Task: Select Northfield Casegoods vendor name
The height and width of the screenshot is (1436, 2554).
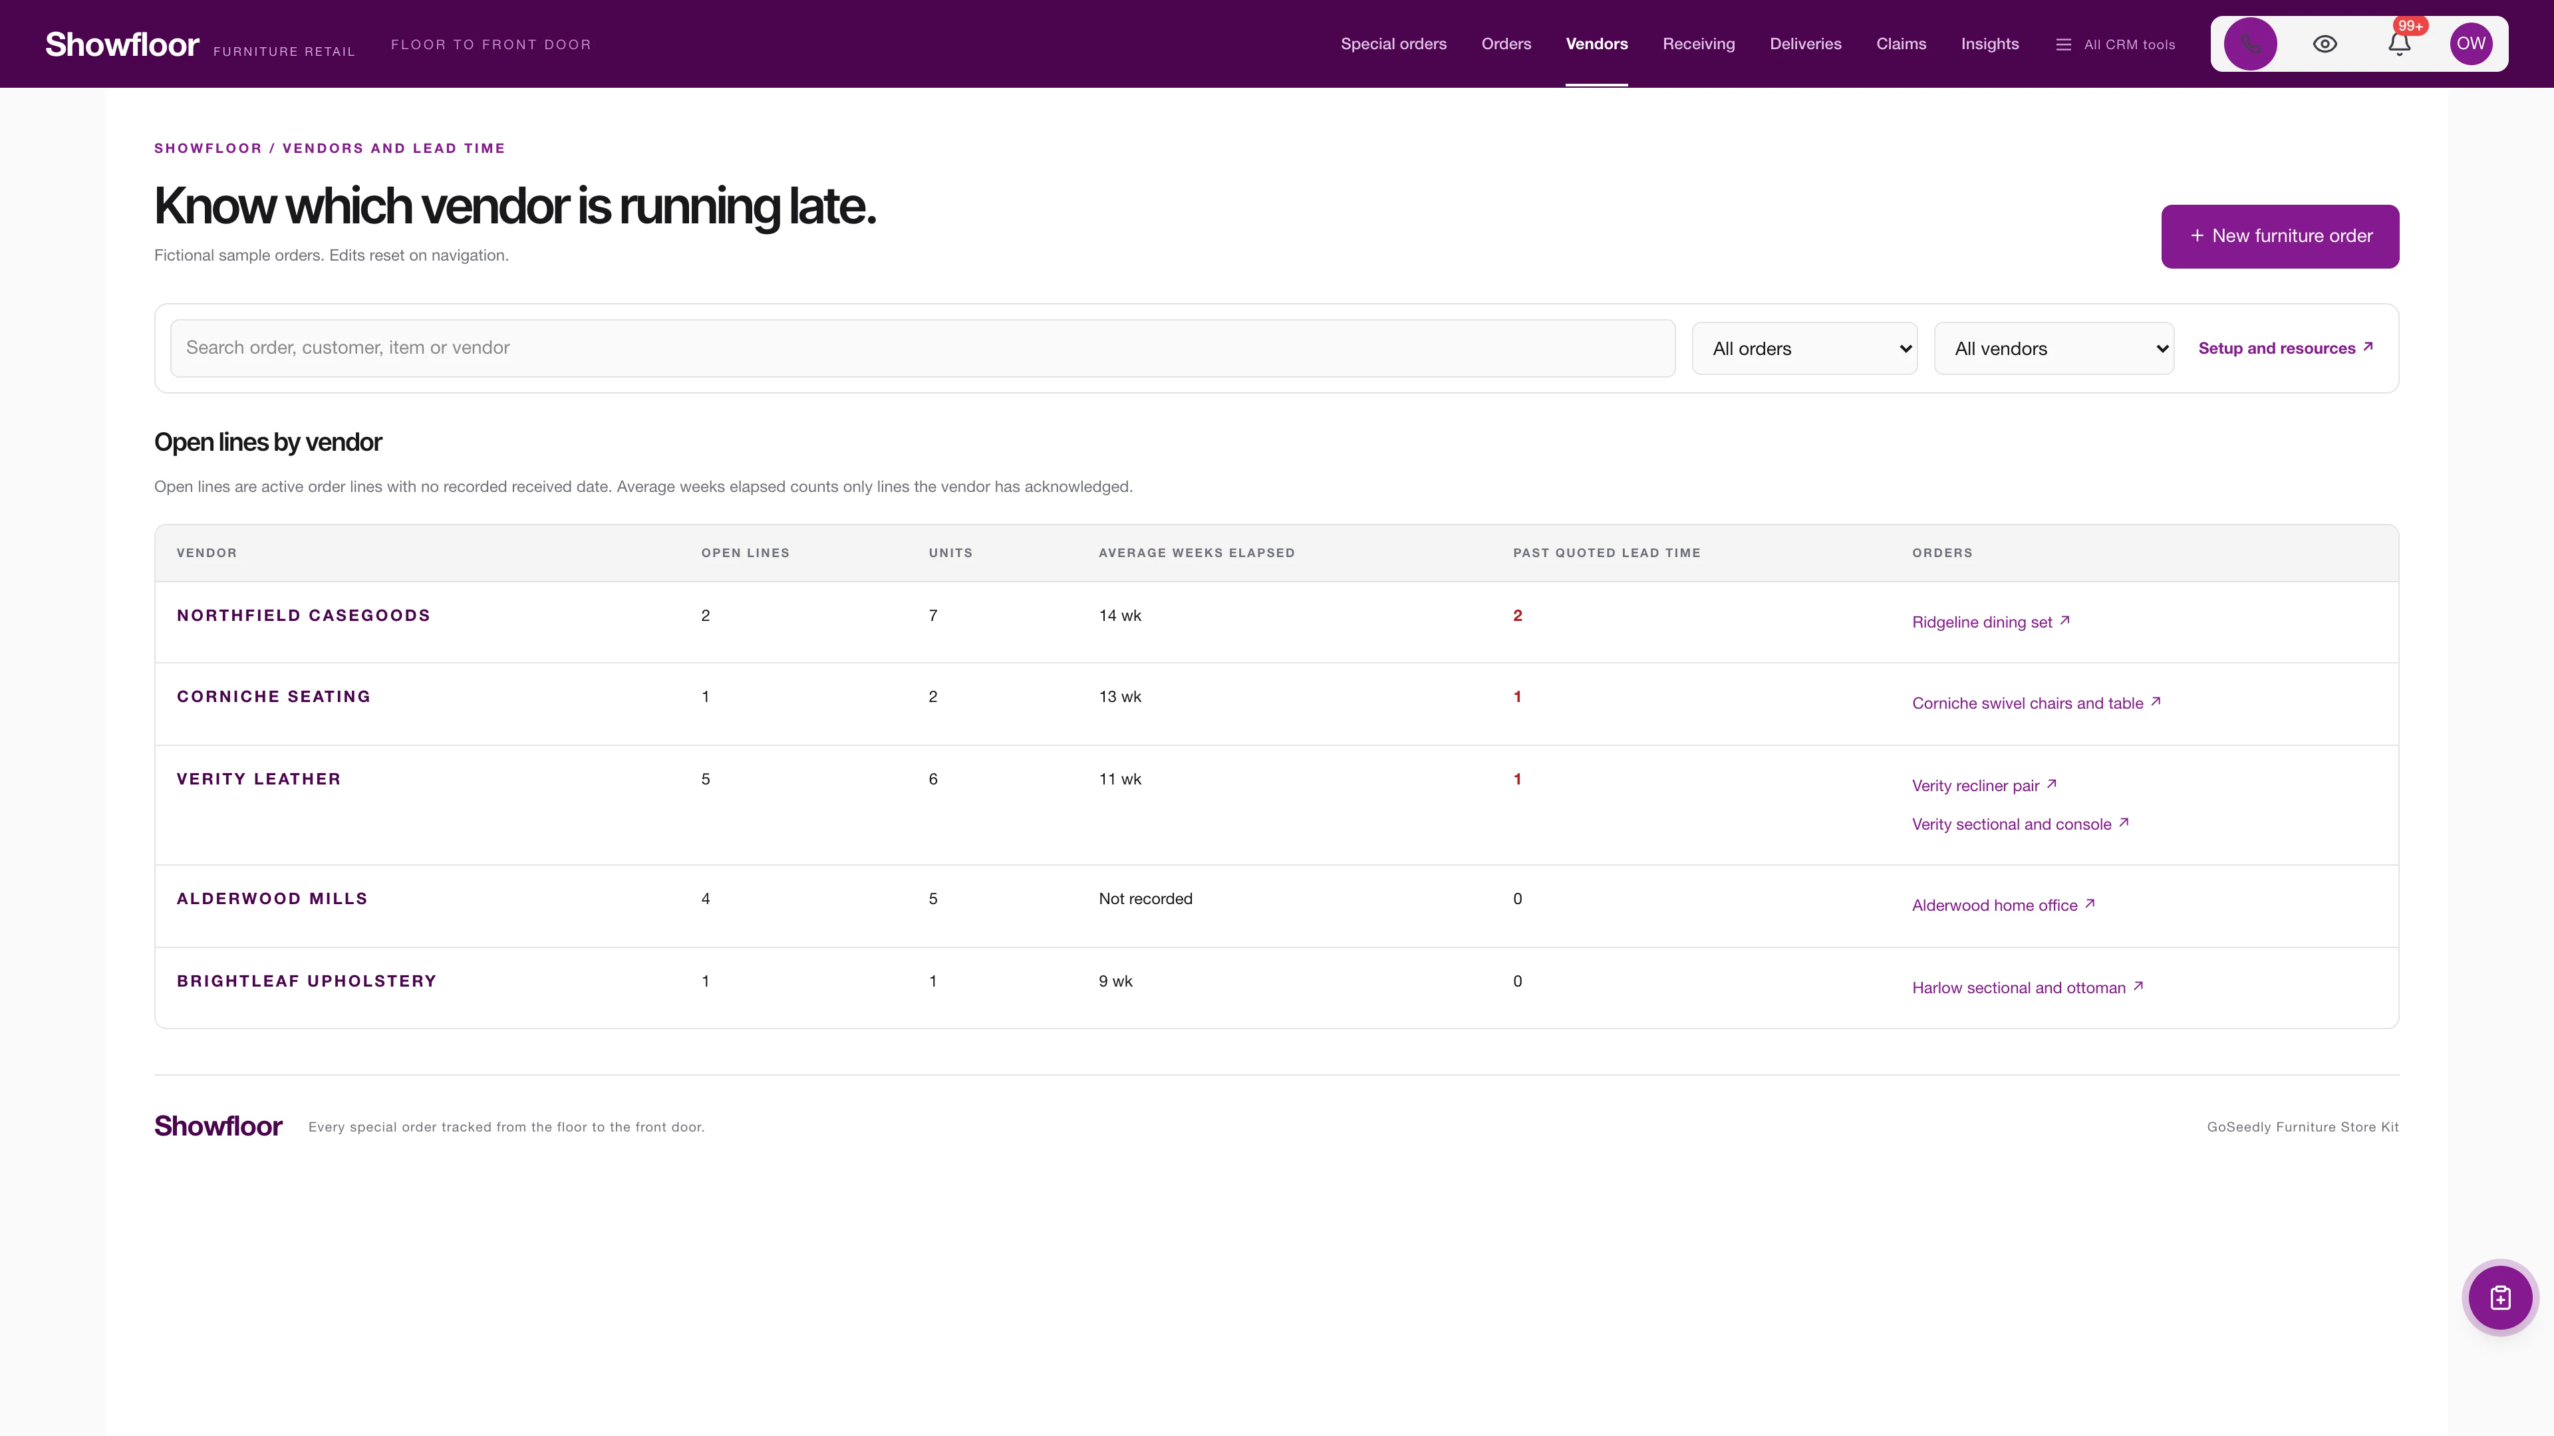Action: [303, 616]
